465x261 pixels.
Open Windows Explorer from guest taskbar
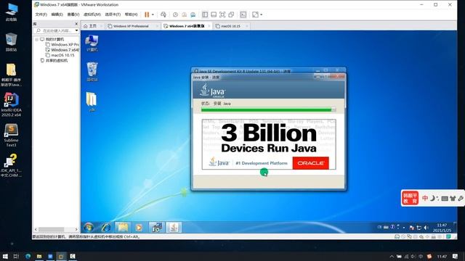[123, 227]
